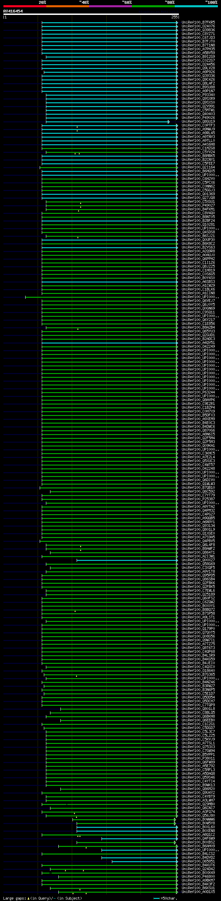Select hit label UniRef100_P46800
The width and height of the screenshot is (221, 901).
coord(198,876)
